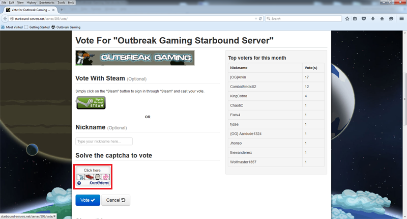Click the clock captcha image
This screenshot has height=219, width=407.
[x=98, y=177]
